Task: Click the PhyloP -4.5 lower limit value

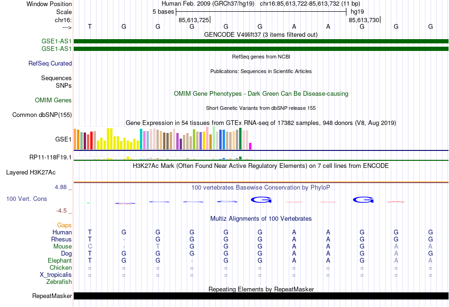Action: 61,211
